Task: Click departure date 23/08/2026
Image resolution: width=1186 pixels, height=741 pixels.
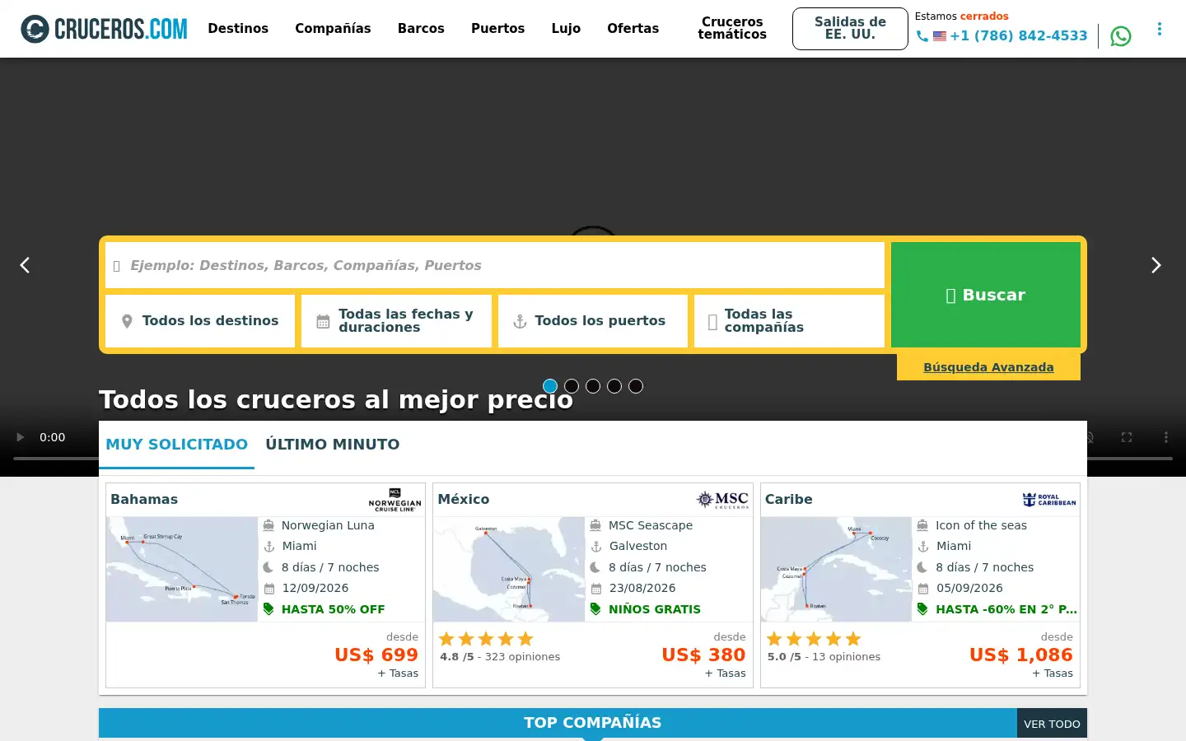Action: [x=642, y=588]
